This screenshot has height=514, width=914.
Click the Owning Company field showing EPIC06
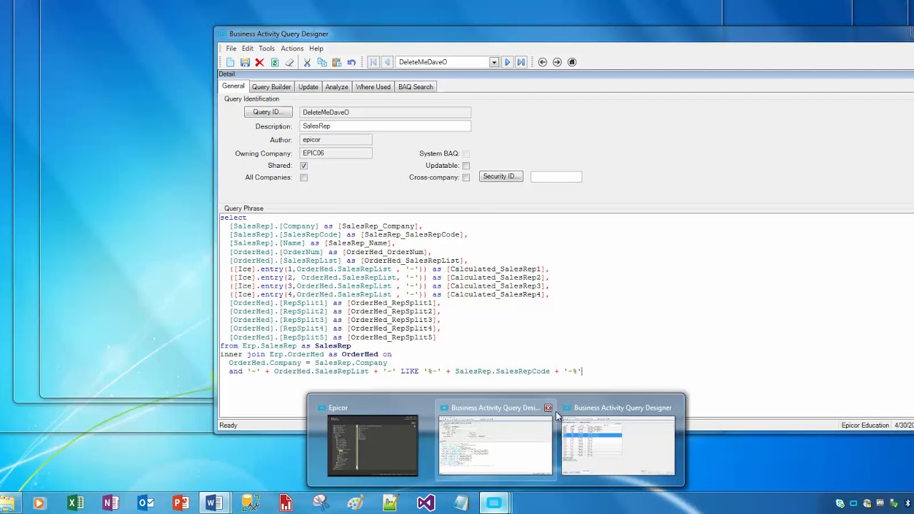tap(336, 153)
